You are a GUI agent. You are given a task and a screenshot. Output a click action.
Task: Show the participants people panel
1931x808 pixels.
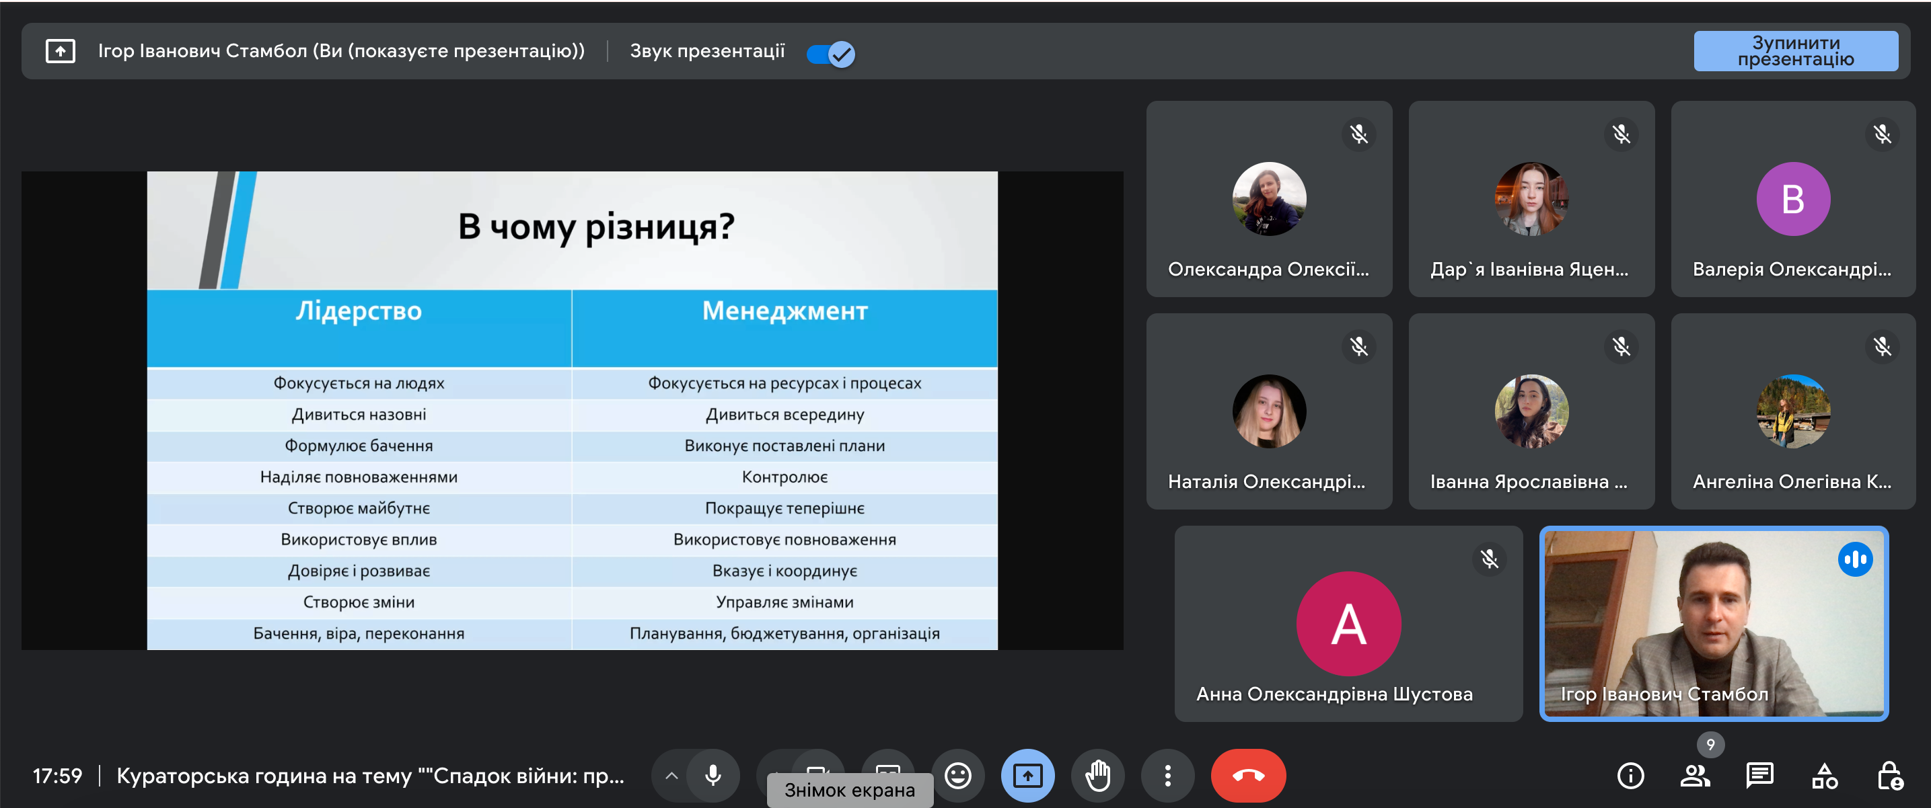(x=1694, y=775)
